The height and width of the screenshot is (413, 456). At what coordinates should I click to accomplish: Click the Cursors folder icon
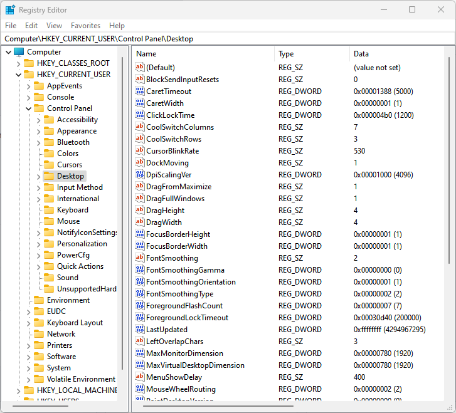[49, 165]
